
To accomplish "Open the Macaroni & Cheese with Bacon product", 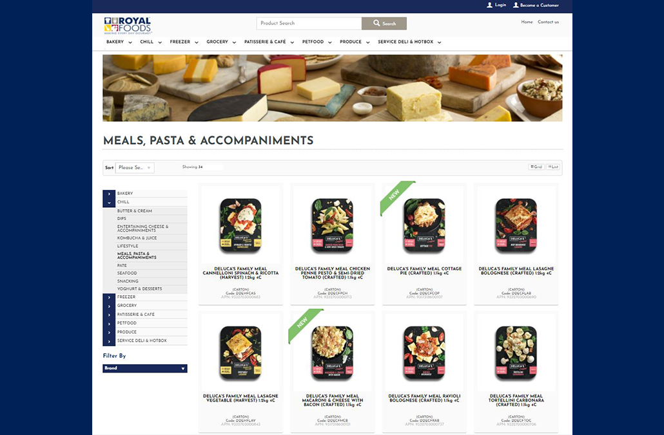I will (333, 400).
